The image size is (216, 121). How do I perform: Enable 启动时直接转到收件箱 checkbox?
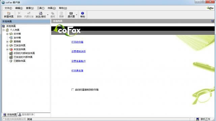[73, 89]
